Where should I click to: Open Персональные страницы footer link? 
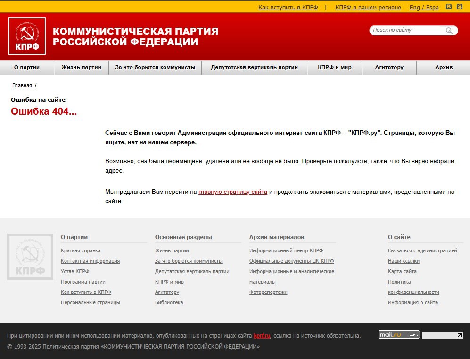pos(90,302)
